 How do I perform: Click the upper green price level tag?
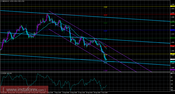(173, 22)
